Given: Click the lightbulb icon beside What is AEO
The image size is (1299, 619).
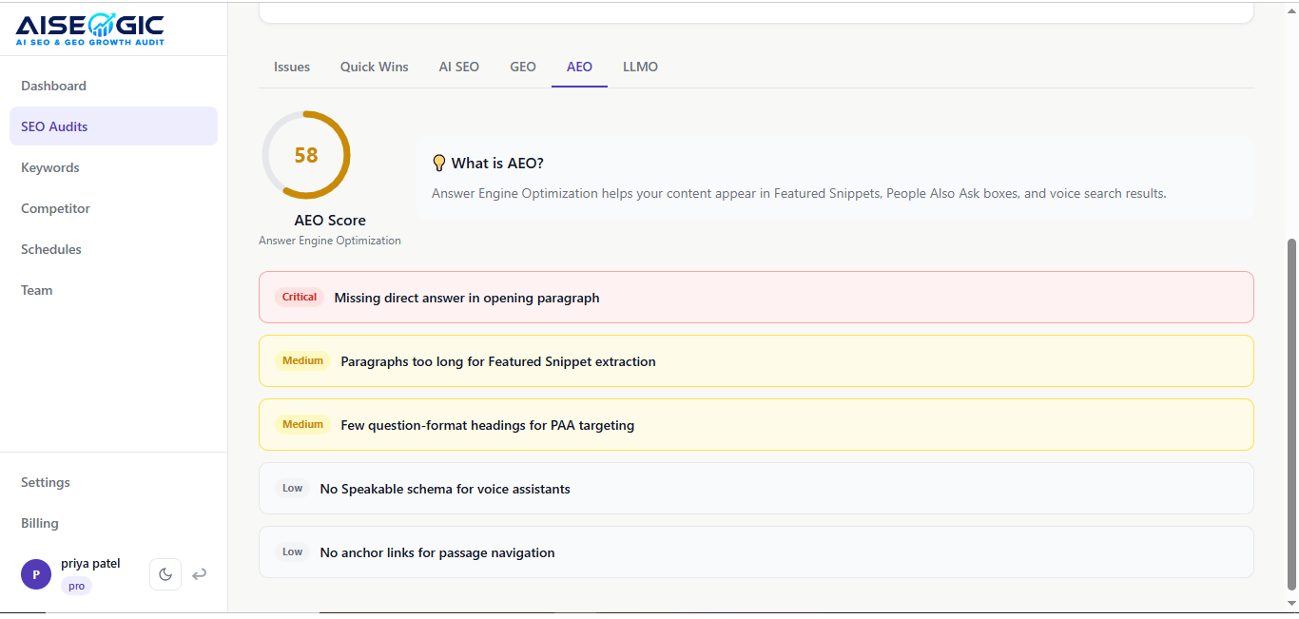Looking at the screenshot, I should (438, 163).
